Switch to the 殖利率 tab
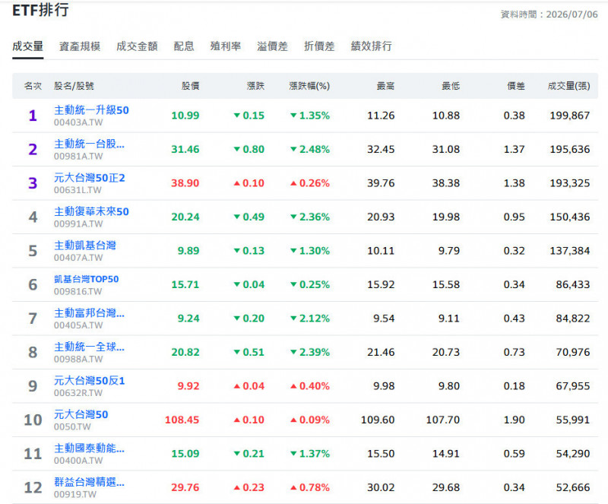 [225, 46]
